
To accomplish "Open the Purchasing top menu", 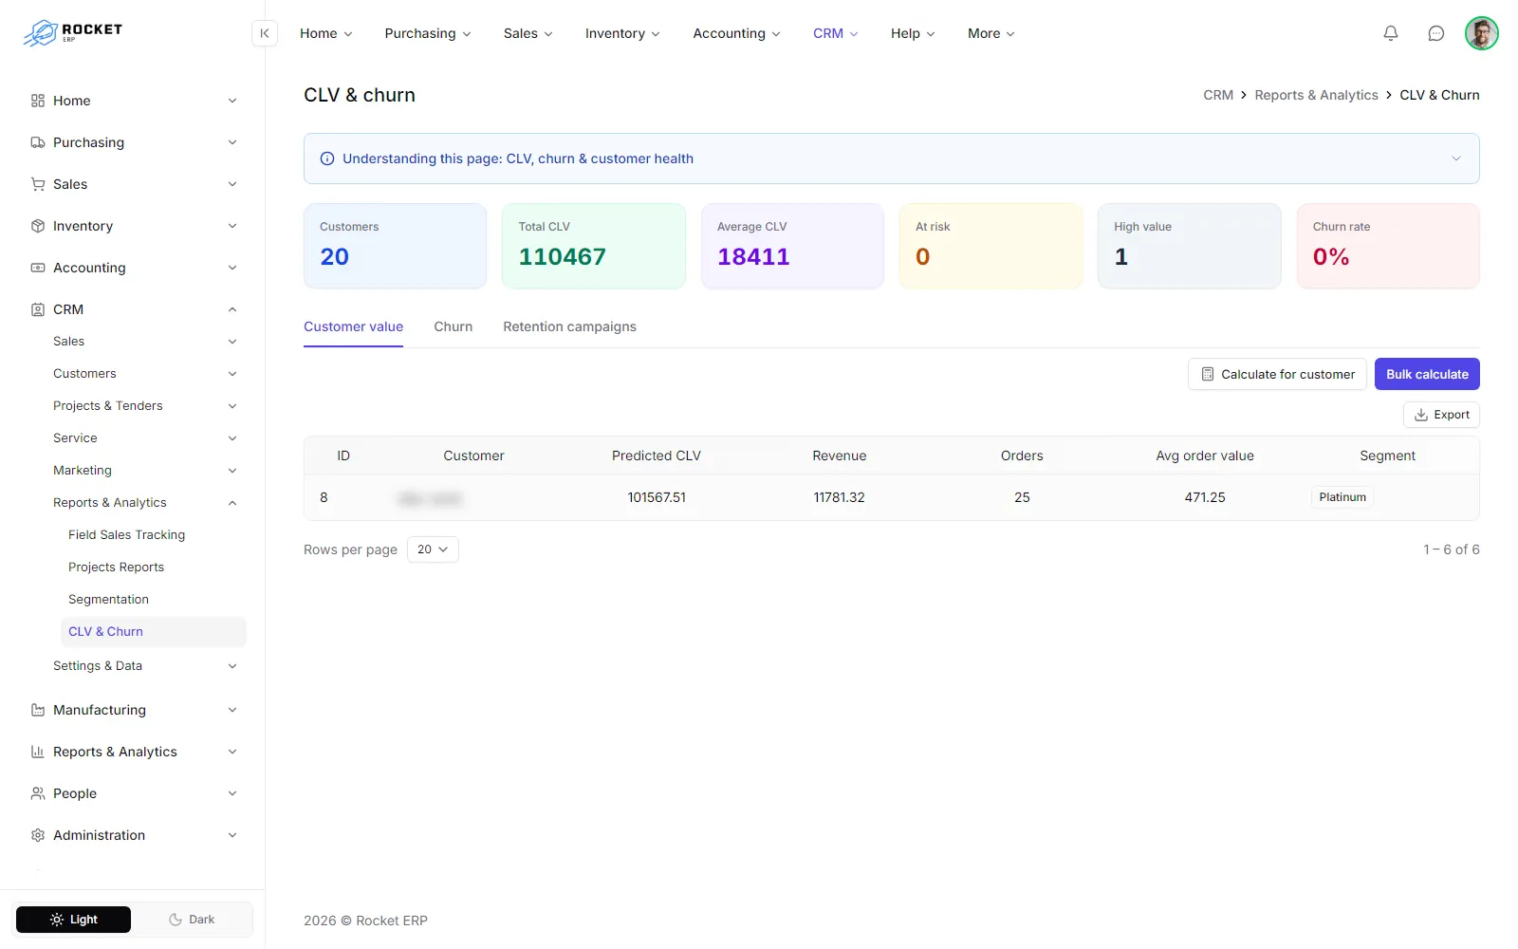I will 428,33.
